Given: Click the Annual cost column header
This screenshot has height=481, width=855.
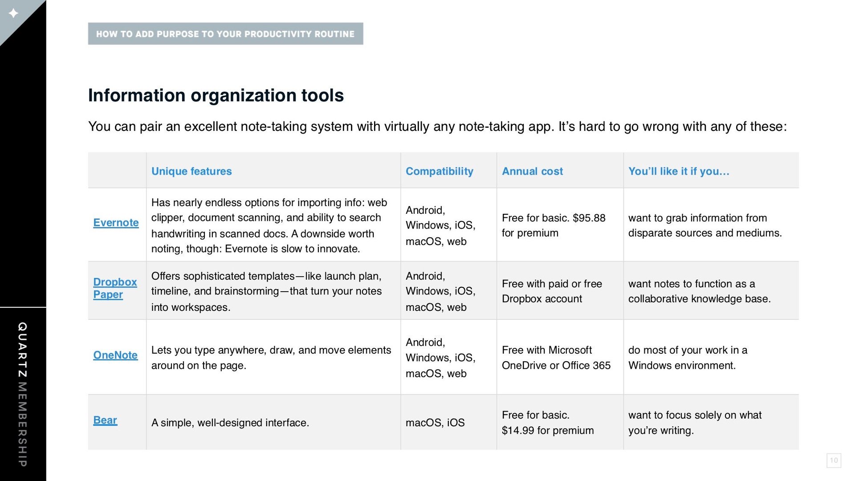Looking at the screenshot, I should [x=532, y=171].
